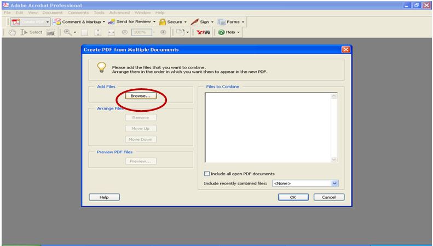Open the Document menu
The image size is (433, 246).
click(x=53, y=13)
